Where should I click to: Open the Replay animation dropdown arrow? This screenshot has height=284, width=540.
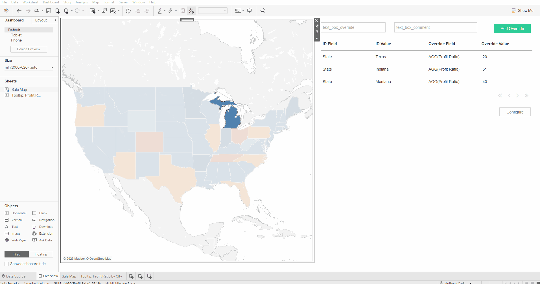(42, 11)
